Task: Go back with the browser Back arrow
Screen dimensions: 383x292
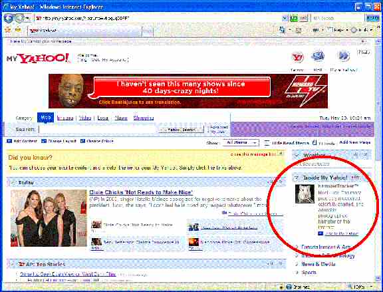Action: tap(8, 19)
